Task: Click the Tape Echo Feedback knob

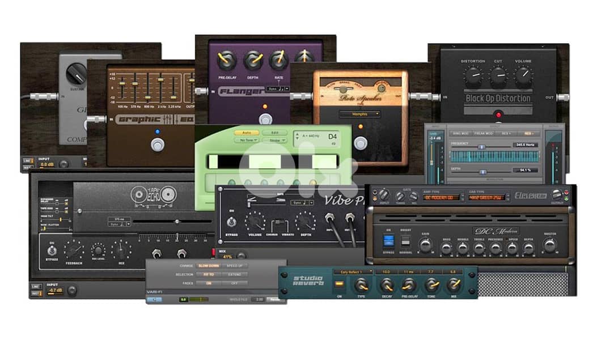Action: click(74, 250)
